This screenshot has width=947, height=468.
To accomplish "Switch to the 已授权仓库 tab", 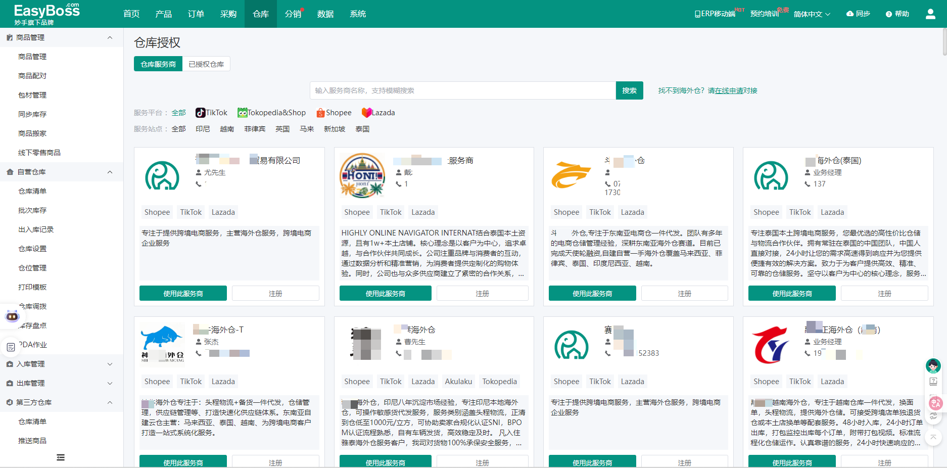I will (x=206, y=64).
